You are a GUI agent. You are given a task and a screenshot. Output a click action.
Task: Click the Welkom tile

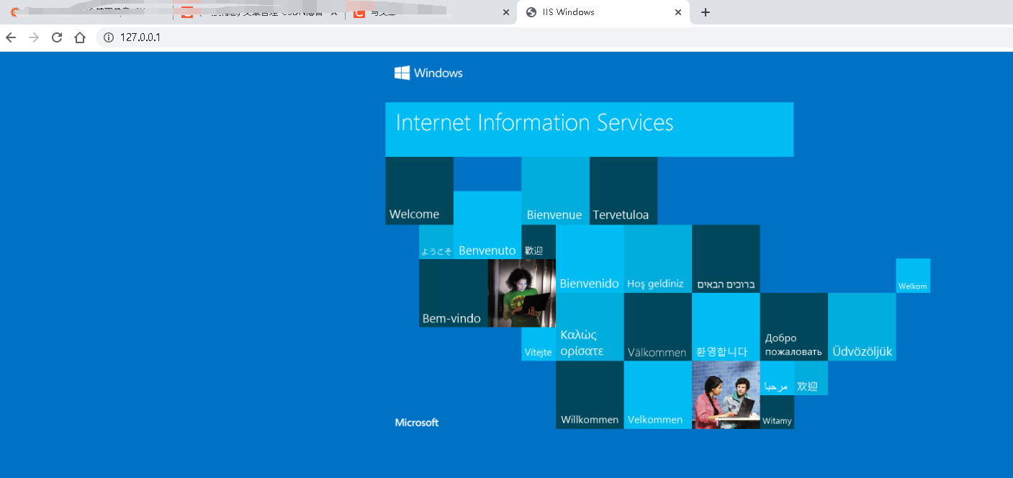point(913,276)
